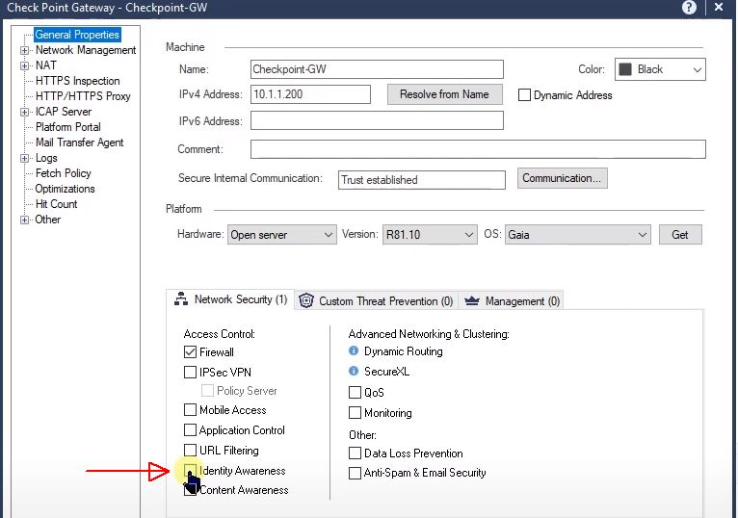Select Optimizations in the tree

coord(65,189)
